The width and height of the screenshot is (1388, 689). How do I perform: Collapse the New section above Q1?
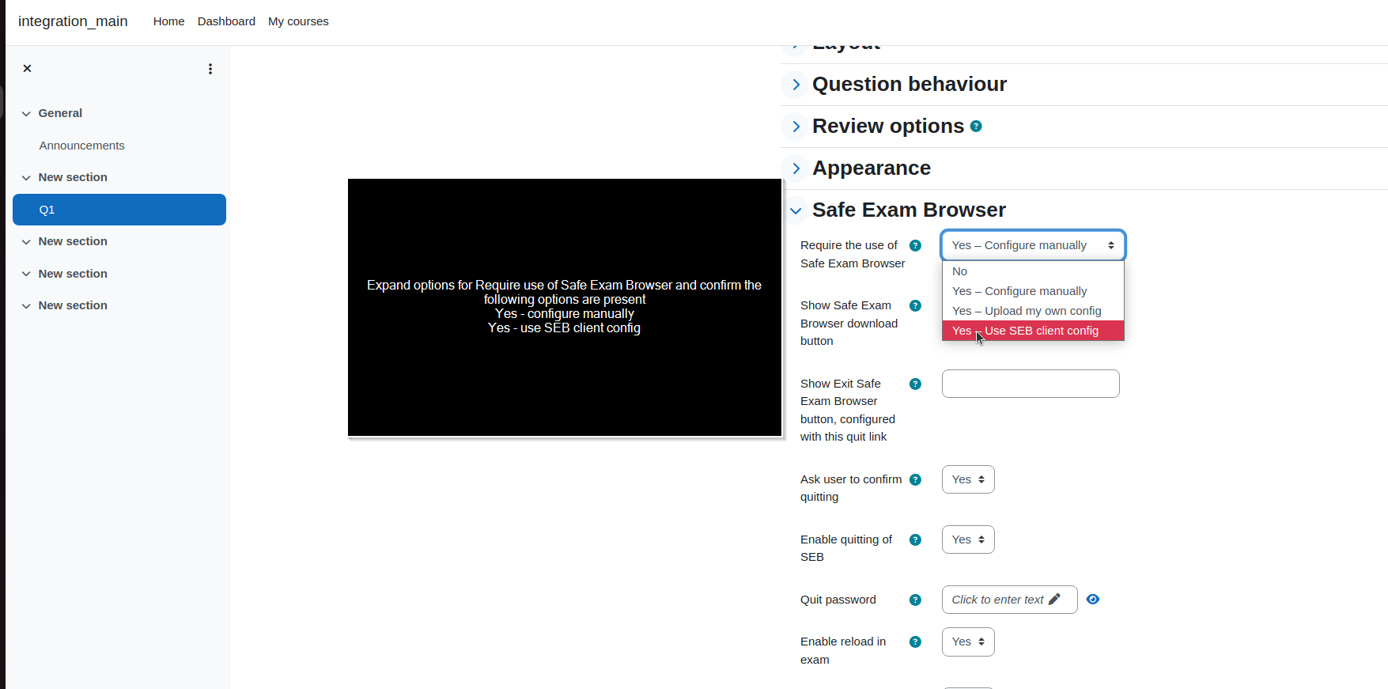26,177
